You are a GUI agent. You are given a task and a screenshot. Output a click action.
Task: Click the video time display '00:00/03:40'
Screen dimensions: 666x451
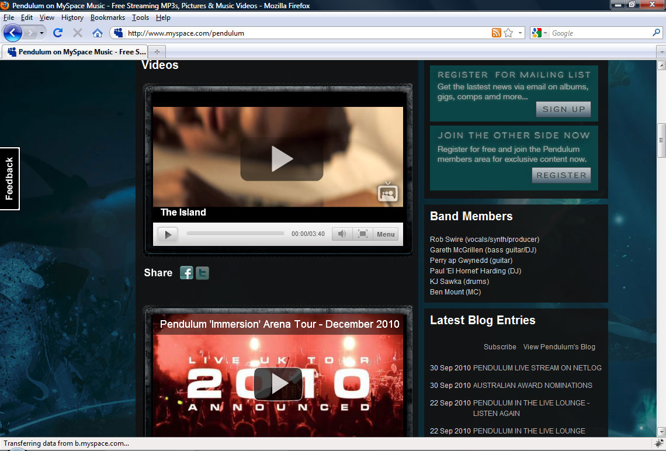308,234
